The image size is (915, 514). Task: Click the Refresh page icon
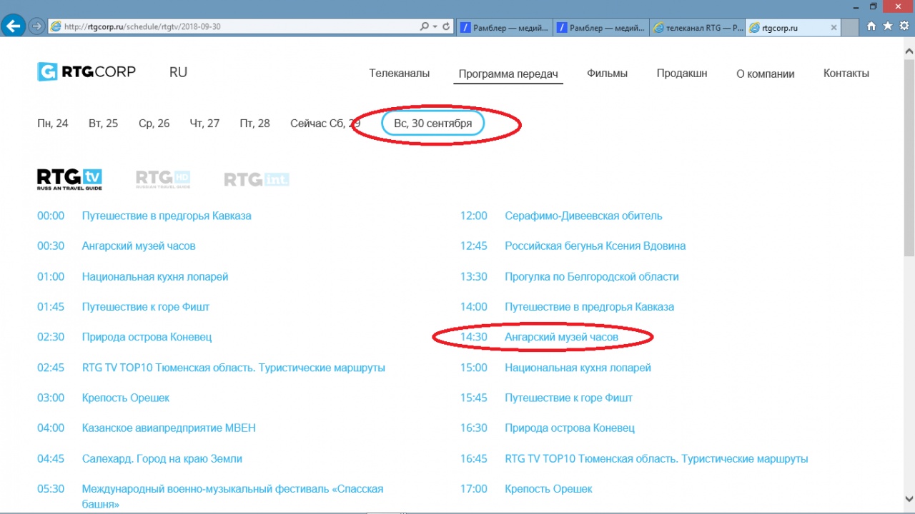(447, 26)
